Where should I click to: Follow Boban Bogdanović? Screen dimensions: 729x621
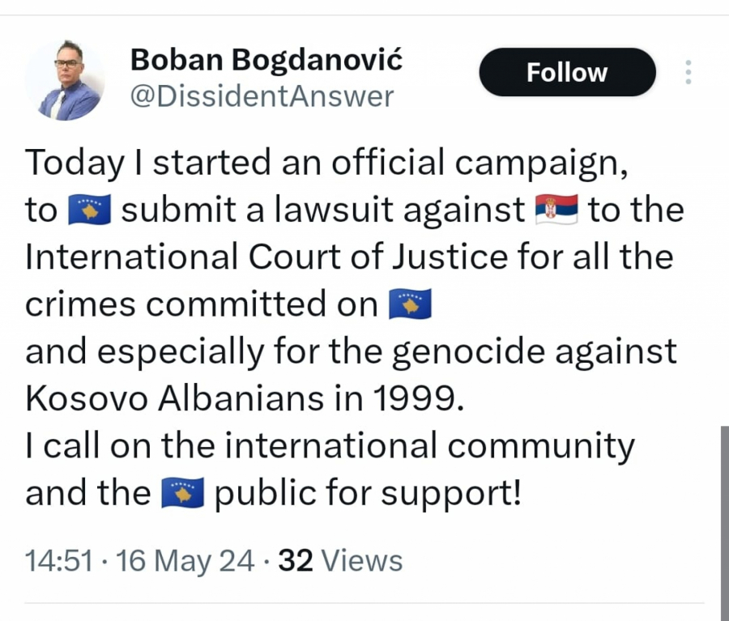pyautogui.click(x=567, y=72)
